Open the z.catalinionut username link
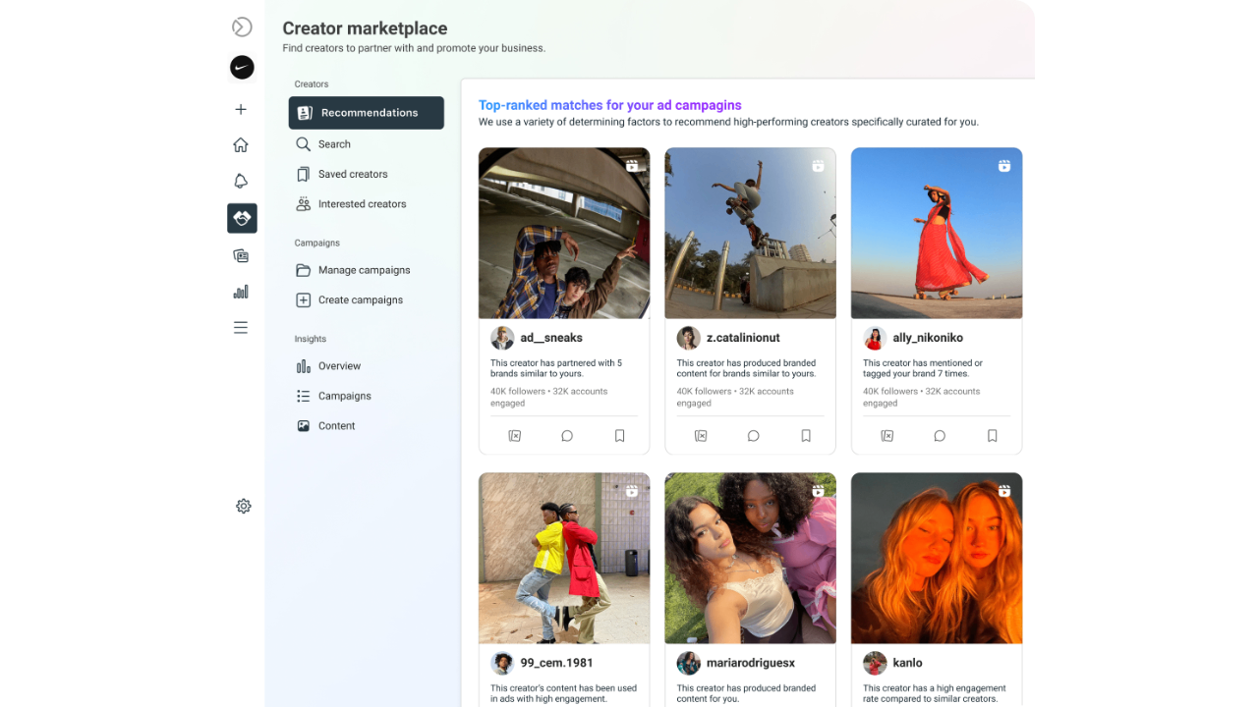Screen dimensions: 1258x707 point(743,338)
